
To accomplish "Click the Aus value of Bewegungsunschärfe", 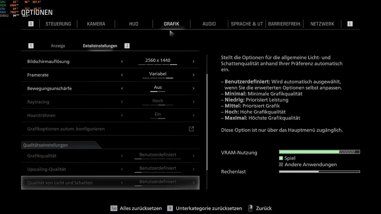I will pyautogui.click(x=158, y=87).
